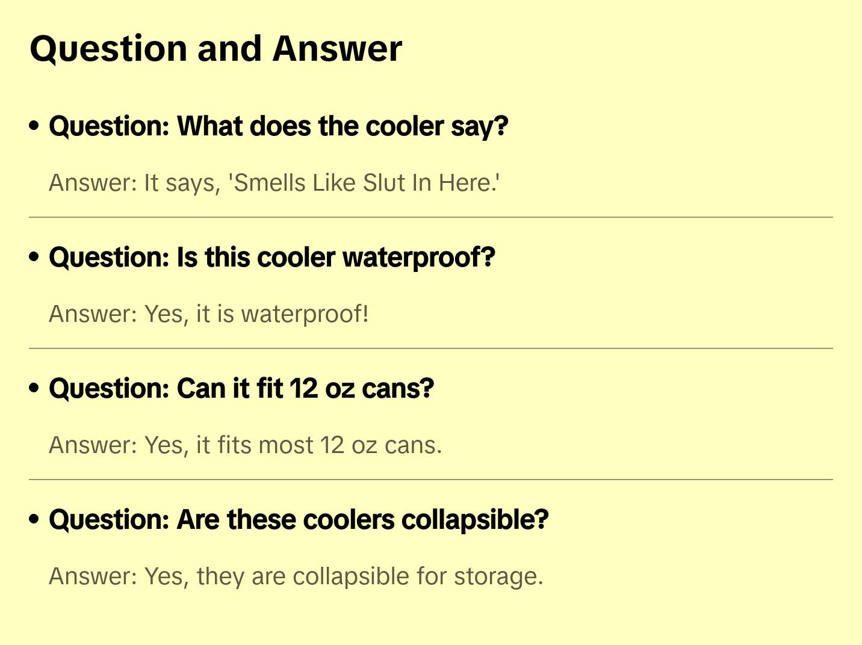
Task: Click the answer starting with 'It says'
Action: click(274, 183)
